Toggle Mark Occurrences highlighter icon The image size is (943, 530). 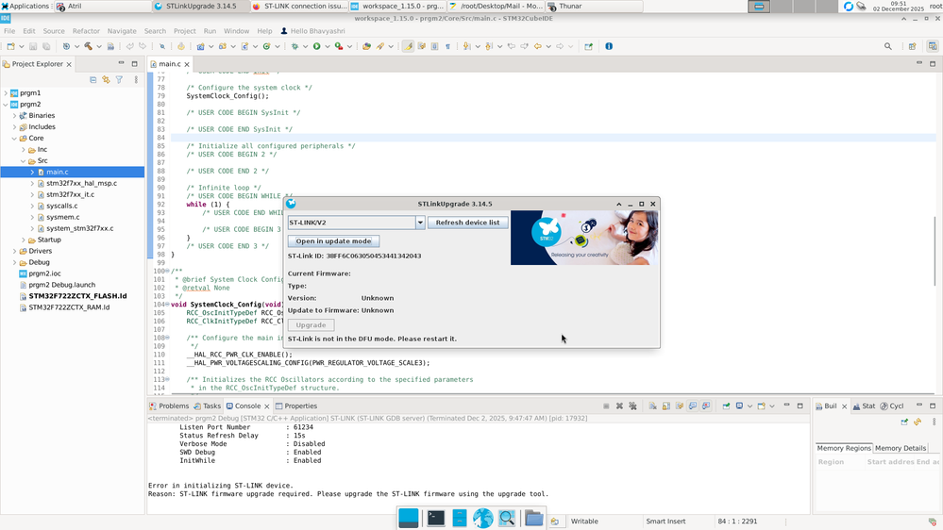(408, 46)
